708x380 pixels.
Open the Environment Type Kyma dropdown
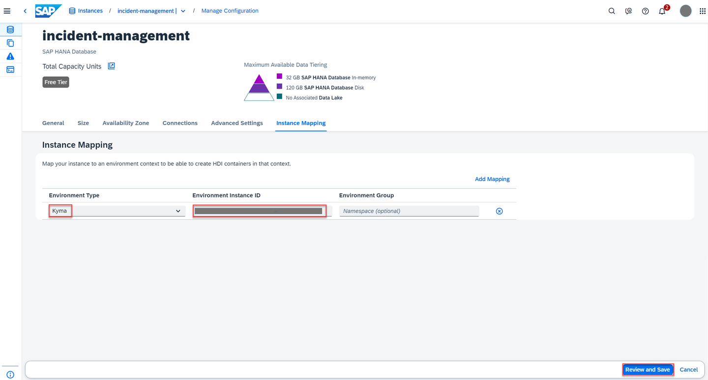117,211
